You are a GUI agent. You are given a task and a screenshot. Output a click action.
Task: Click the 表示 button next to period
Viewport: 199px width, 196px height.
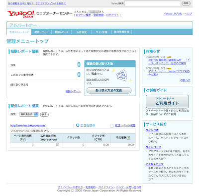tap(44, 114)
